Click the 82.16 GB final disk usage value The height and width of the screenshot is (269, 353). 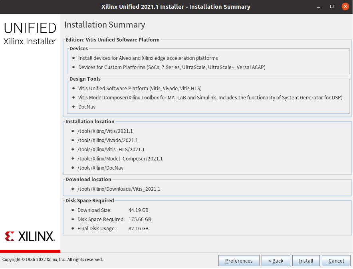coord(139,229)
